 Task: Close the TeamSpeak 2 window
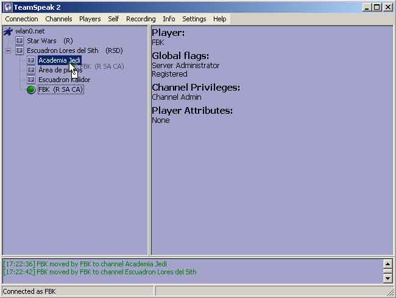tap(388, 7)
